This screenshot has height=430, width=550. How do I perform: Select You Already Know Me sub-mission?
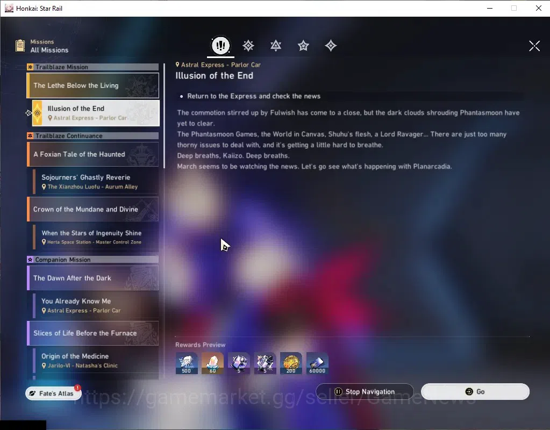click(x=95, y=305)
